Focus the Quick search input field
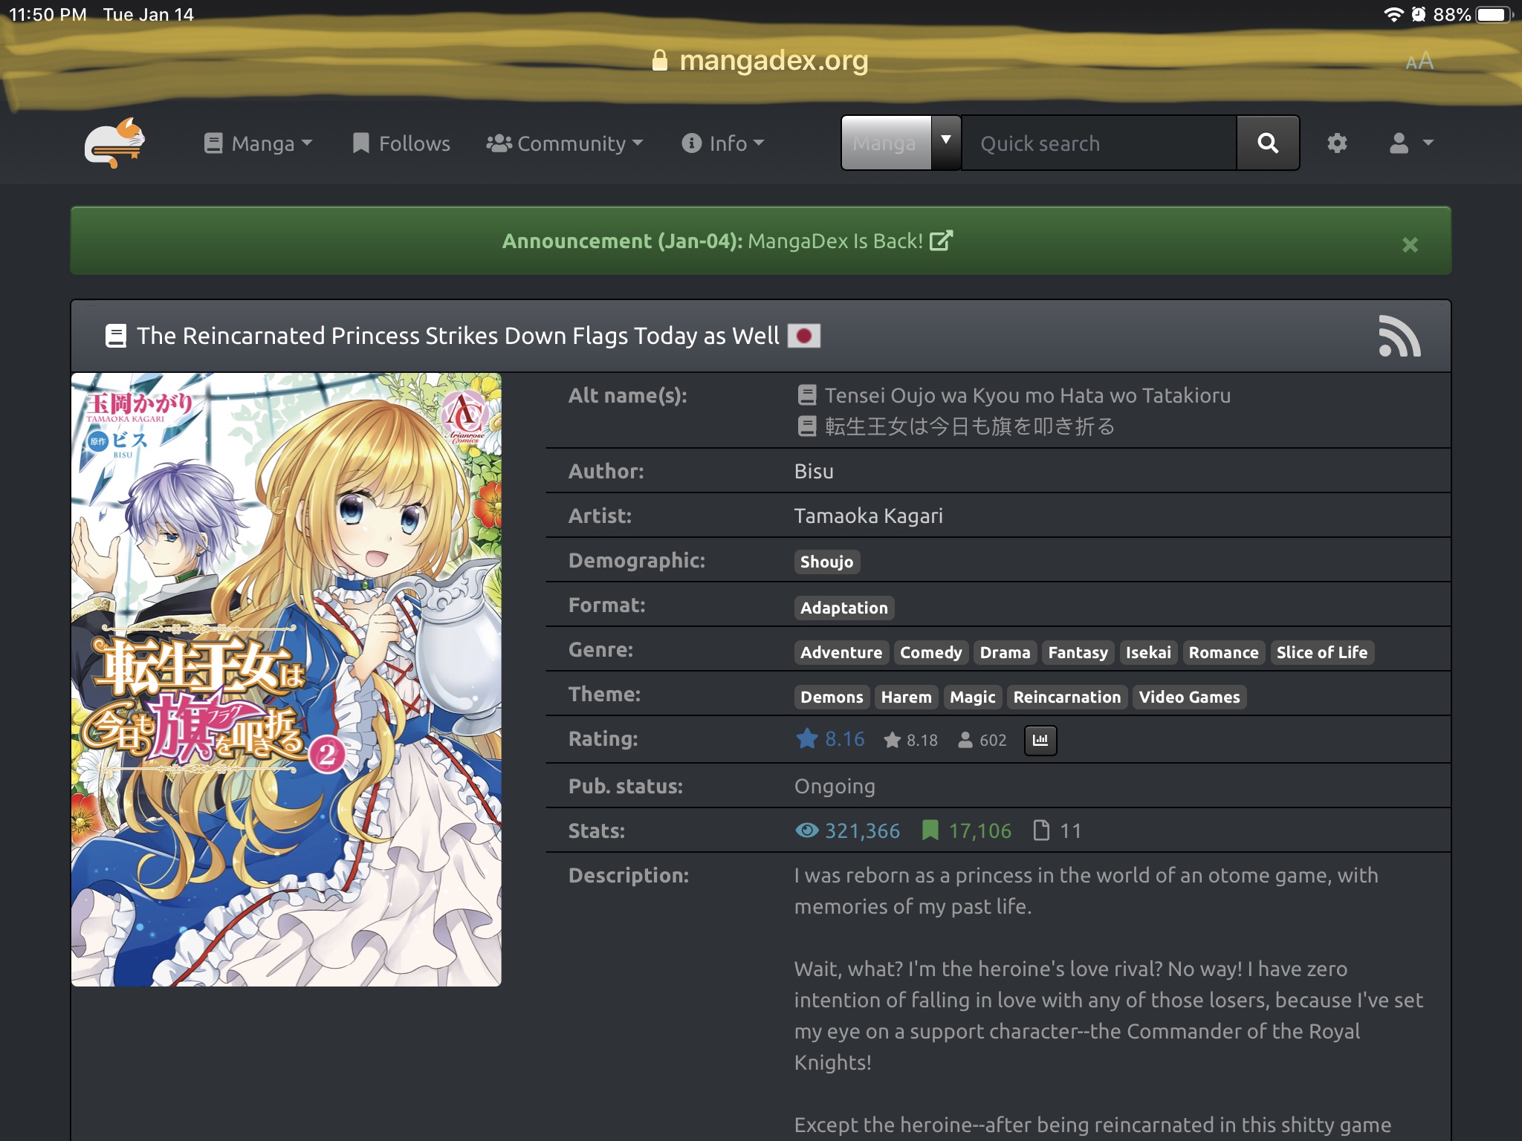The image size is (1522, 1141). (1098, 143)
